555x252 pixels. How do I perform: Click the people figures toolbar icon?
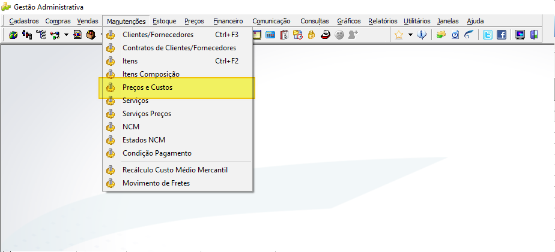pyautogui.click(x=27, y=35)
